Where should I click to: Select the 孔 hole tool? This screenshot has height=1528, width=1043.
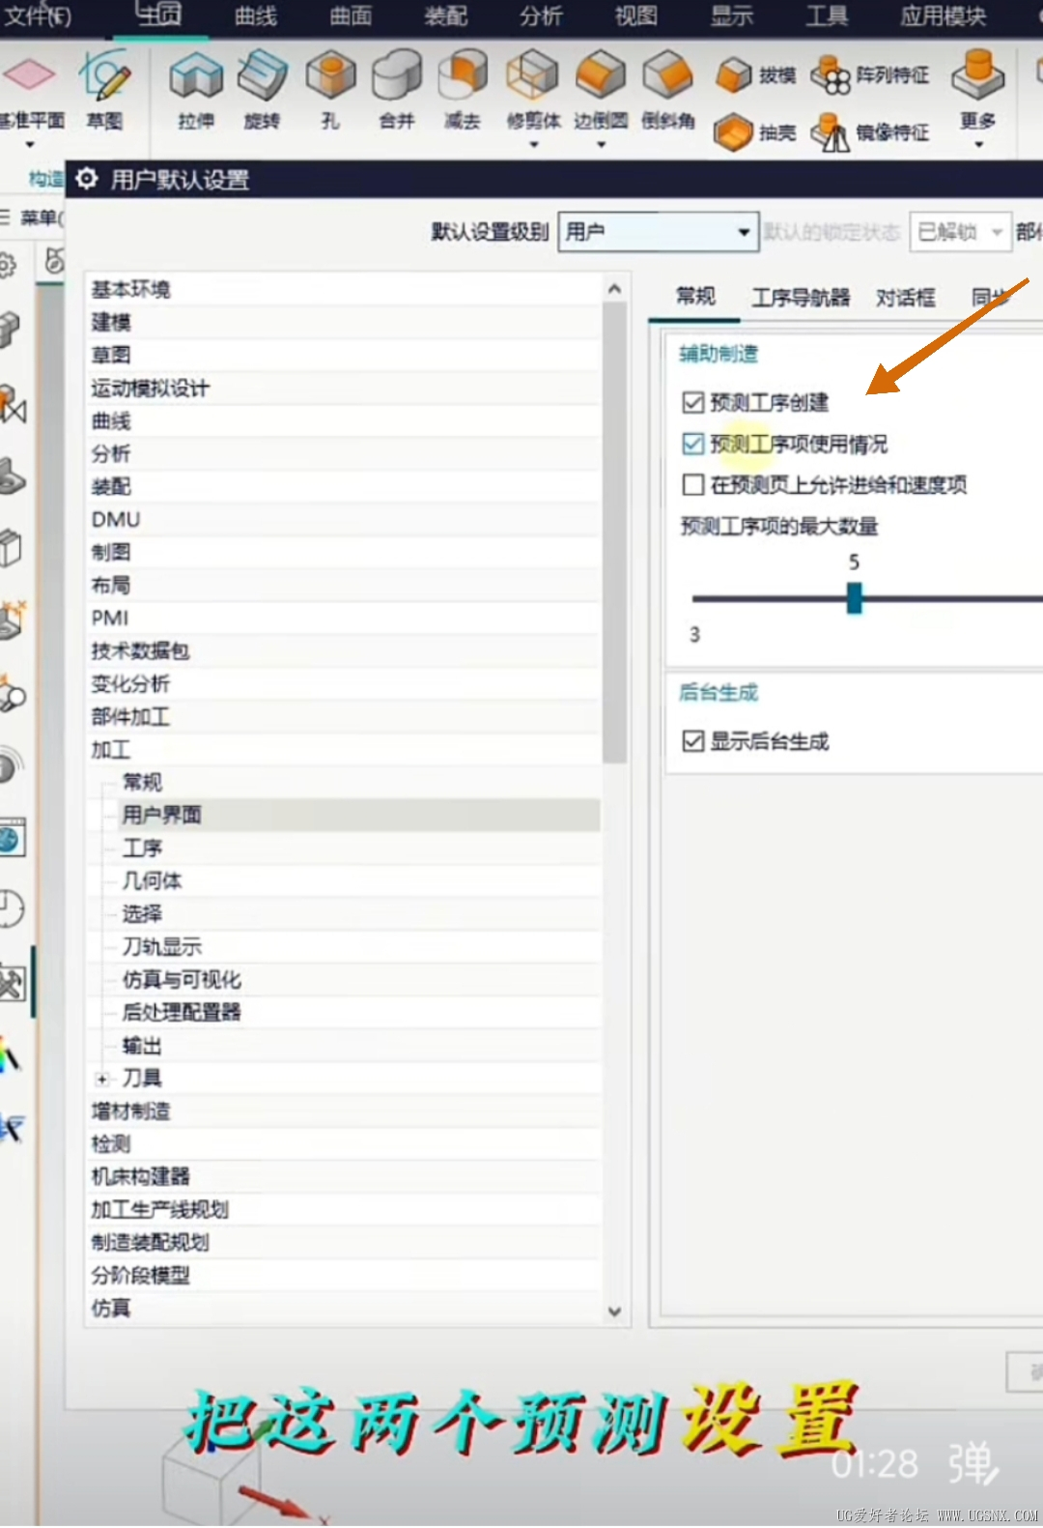click(330, 90)
